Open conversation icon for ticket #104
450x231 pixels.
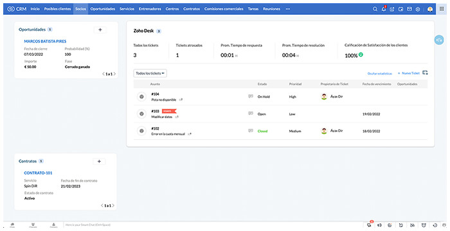click(x=251, y=97)
